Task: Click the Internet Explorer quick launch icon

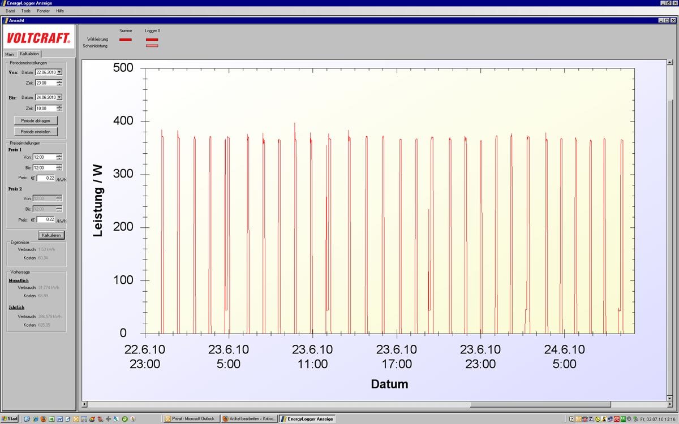Action: [36, 419]
